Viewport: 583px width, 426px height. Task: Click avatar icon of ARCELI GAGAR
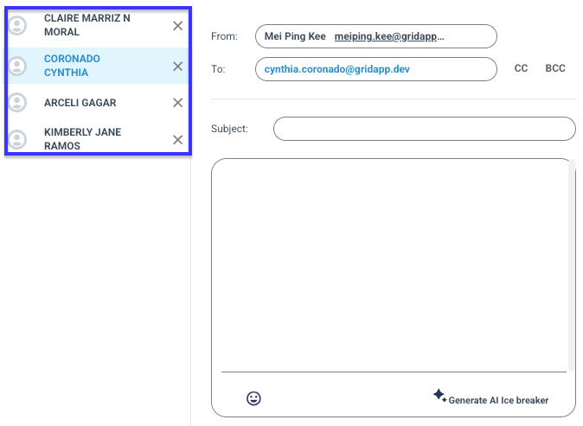[17, 103]
